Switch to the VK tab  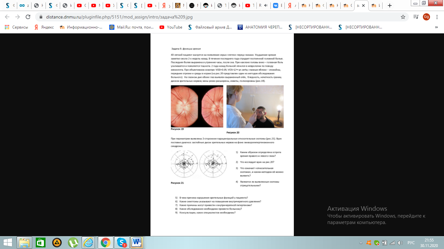(x=278, y=6)
